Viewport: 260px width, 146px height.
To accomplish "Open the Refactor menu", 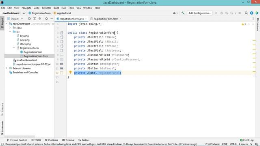I will point(46,8).
